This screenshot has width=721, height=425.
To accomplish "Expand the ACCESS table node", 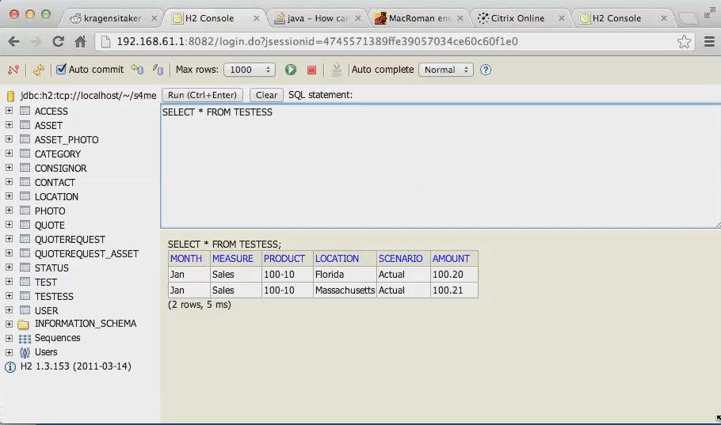I will click(x=9, y=110).
